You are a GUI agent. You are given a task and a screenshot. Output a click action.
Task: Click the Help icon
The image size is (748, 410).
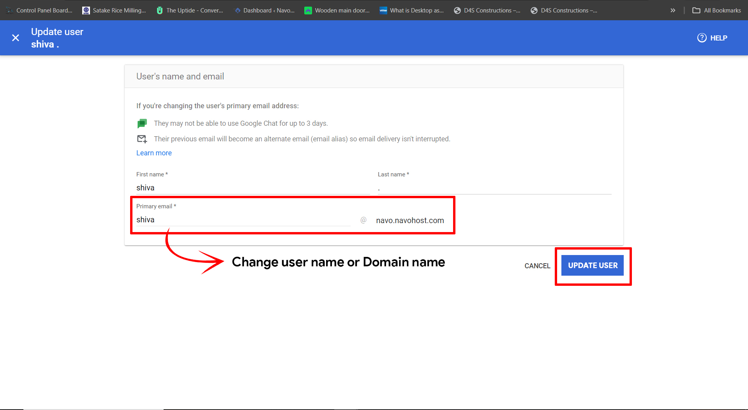coord(702,38)
